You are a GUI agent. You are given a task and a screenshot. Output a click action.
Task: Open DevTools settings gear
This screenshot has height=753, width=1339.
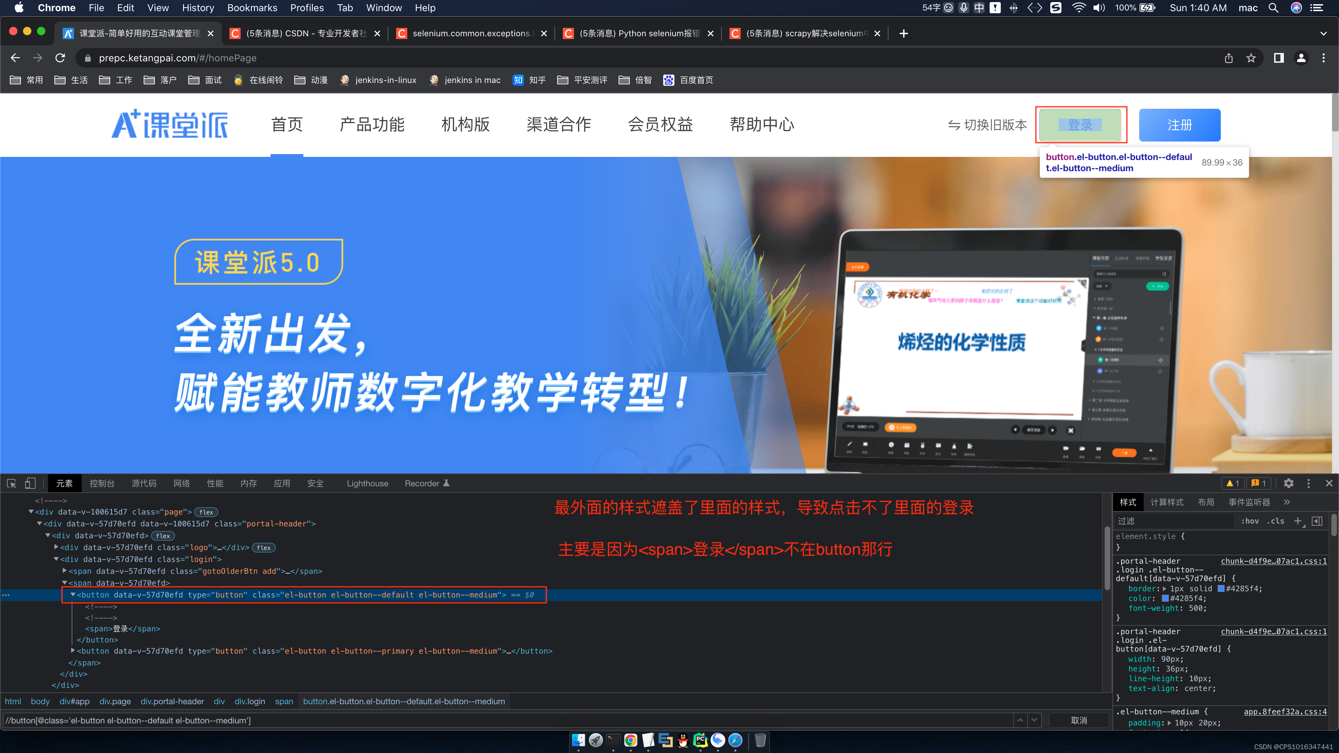1288,483
